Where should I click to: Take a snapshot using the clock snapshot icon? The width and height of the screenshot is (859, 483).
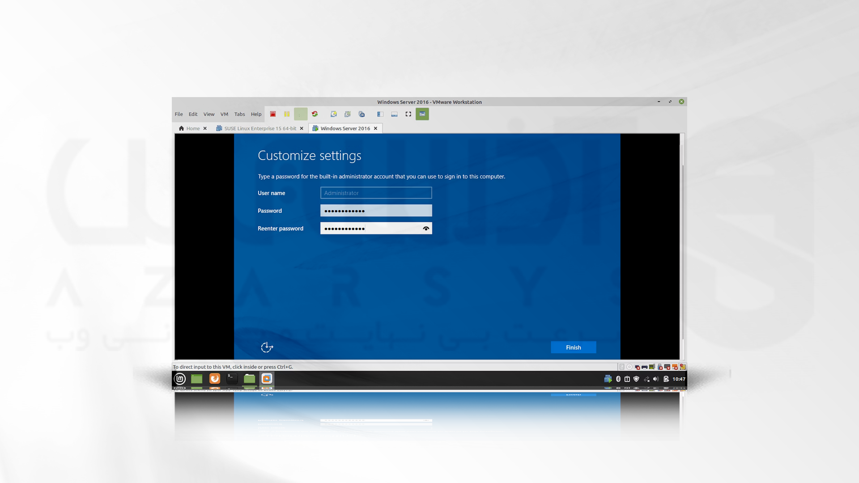334,114
